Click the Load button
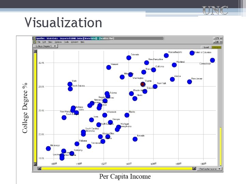246x184 pixels. coord(206,47)
